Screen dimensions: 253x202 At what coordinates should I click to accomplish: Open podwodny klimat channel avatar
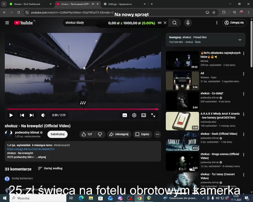point(8,134)
